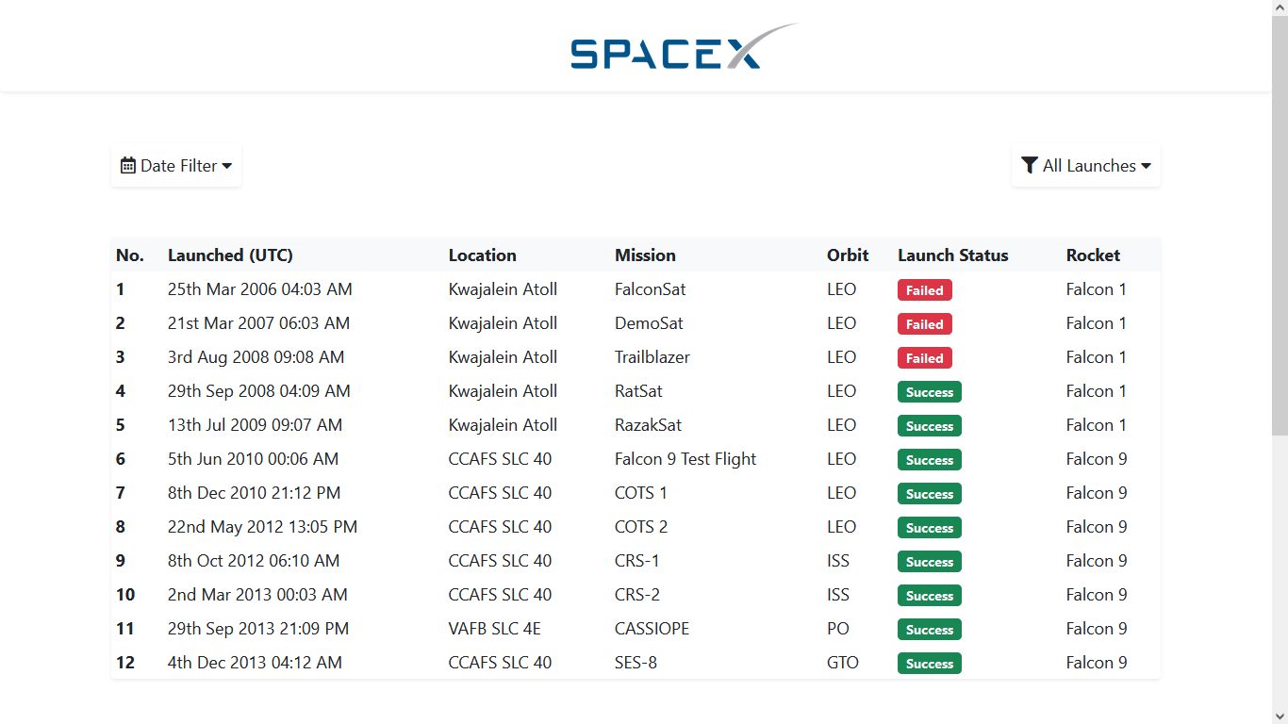Select the Launched (UTC) column header
This screenshot has height=724, width=1288.
pyautogui.click(x=230, y=255)
